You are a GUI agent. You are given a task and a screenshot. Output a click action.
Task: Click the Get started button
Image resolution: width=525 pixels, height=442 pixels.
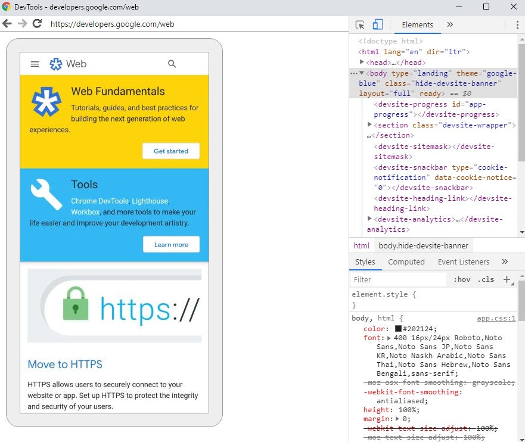pos(171,151)
